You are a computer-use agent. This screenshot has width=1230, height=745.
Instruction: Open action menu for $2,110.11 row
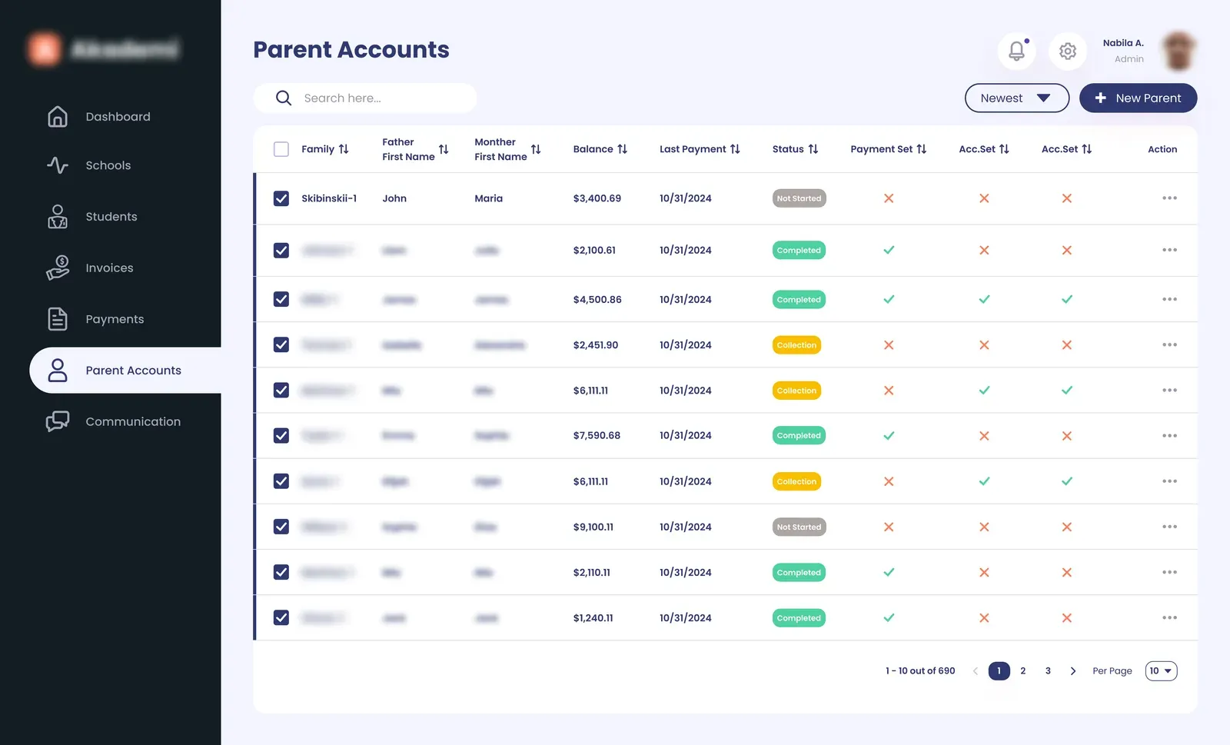coord(1169,572)
